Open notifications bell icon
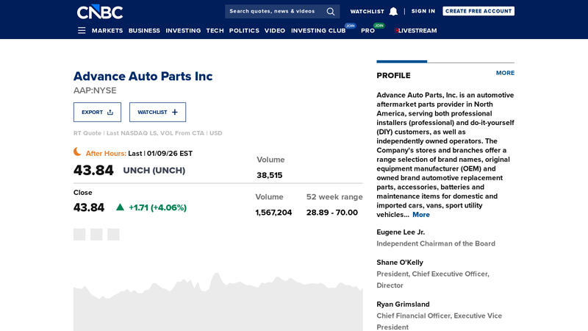Screen dimensions: 588x331 pos(393,12)
